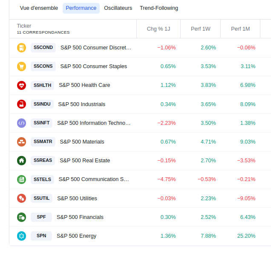Select the Oscillateurs tab
Screen dimensions: 271x256
pos(118,8)
